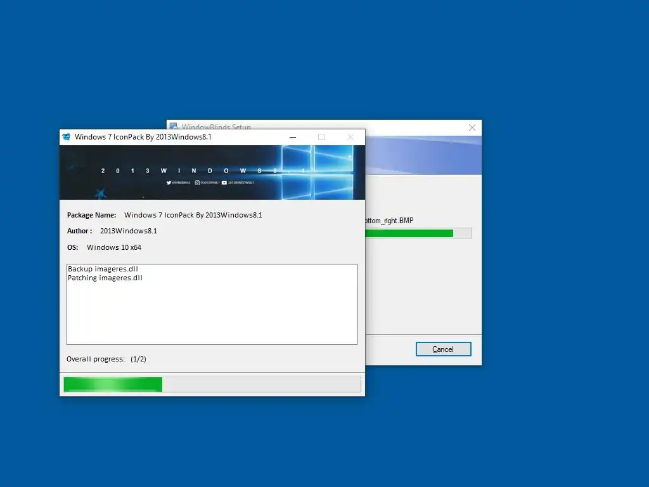Click the Windows logo in the banner
Viewport: 649px width, 487px height.
(318, 172)
